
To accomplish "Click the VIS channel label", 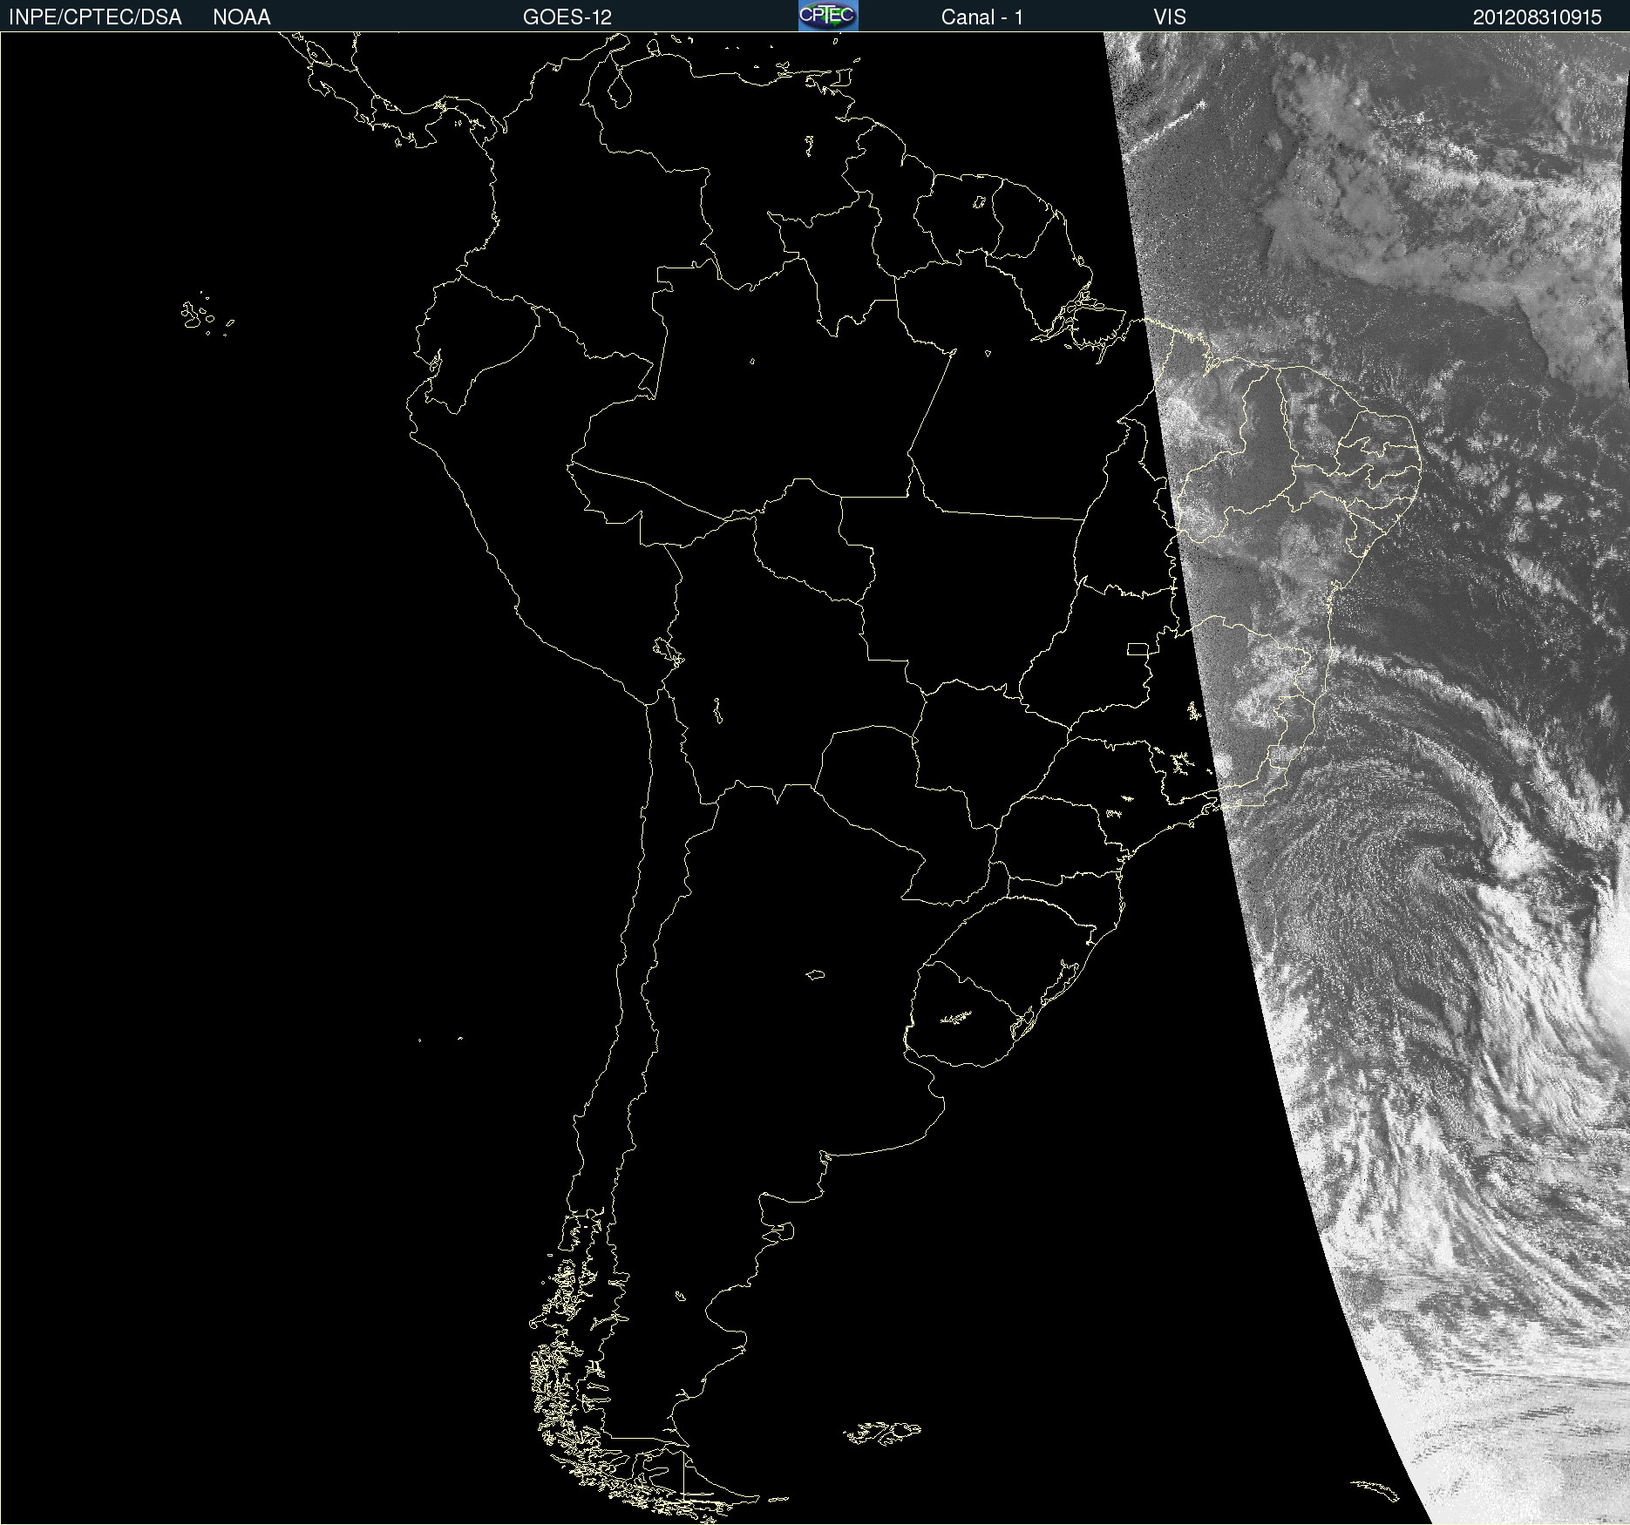I will pos(1170,17).
